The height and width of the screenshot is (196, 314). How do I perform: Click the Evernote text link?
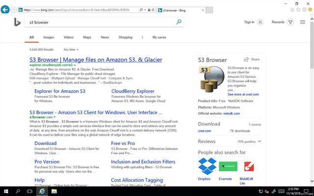coord(225,179)
